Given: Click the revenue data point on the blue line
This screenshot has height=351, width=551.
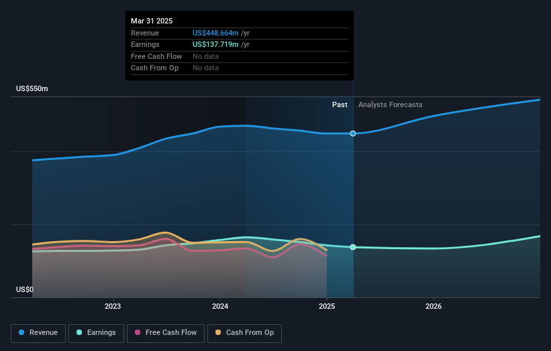Looking at the screenshot, I should 353,133.
